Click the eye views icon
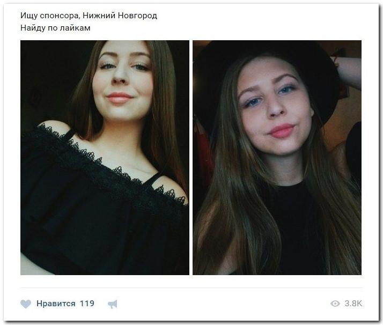The height and width of the screenshot is (325, 383). (x=335, y=304)
